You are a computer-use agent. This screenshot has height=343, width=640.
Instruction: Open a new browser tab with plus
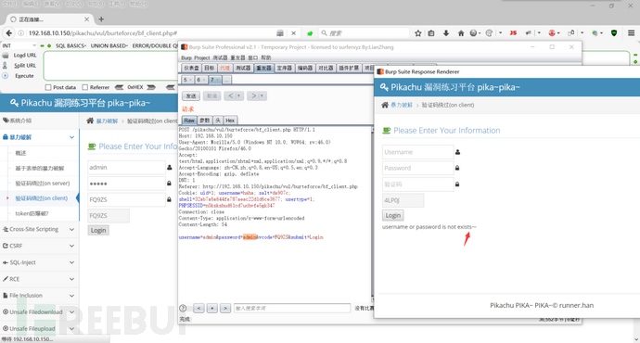101,19
